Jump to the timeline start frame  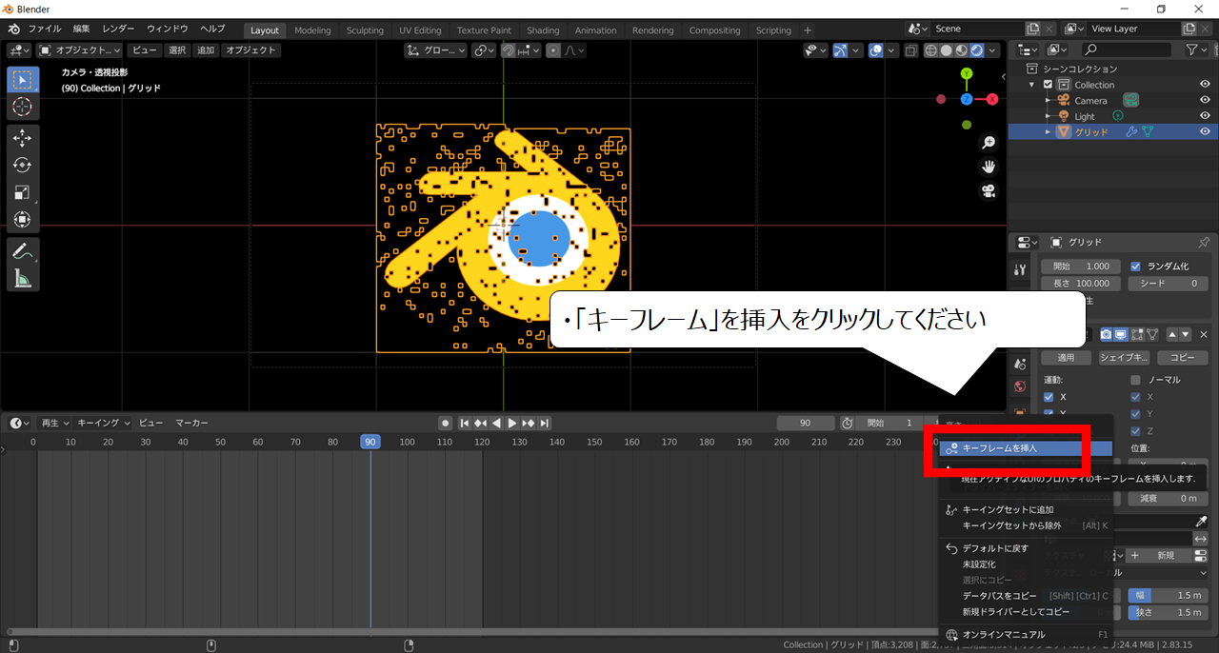tap(465, 423)
